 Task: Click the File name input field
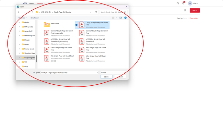click(68, 73)
